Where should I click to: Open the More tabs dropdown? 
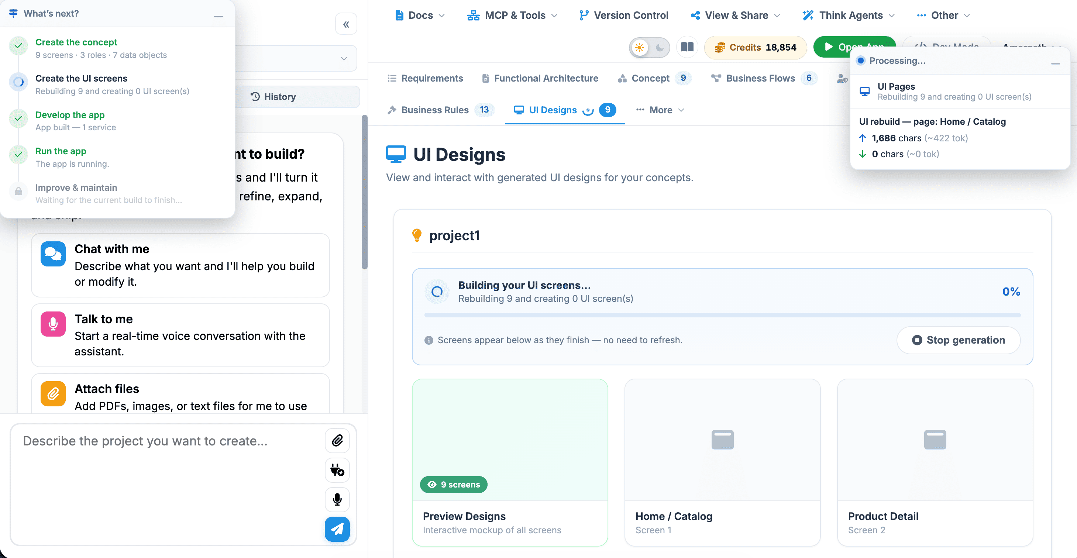tap(660, 110)
